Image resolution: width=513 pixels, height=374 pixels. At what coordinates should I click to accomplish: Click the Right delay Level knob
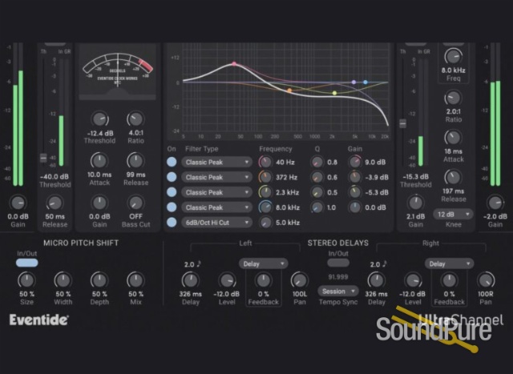413,280
